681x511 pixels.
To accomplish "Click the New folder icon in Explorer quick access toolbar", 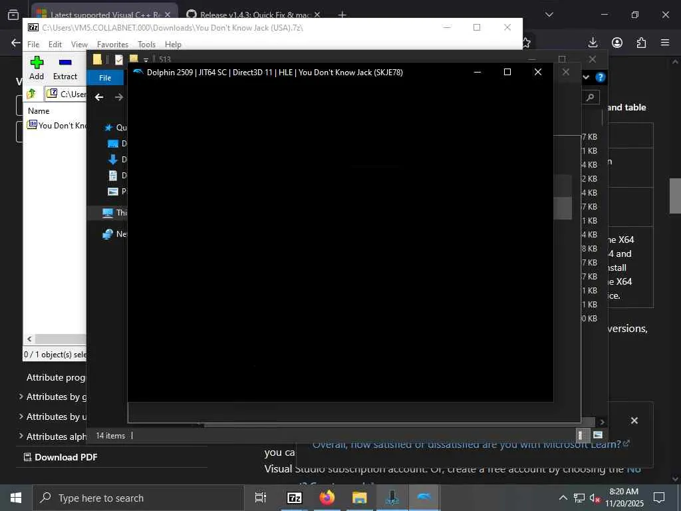I will (134, 59).
